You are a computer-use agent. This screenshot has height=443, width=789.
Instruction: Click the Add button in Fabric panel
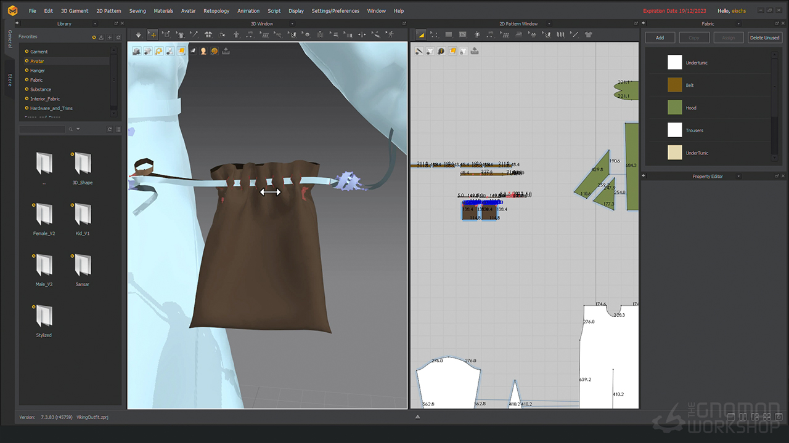pyautogui.click(x=660, y=38)
